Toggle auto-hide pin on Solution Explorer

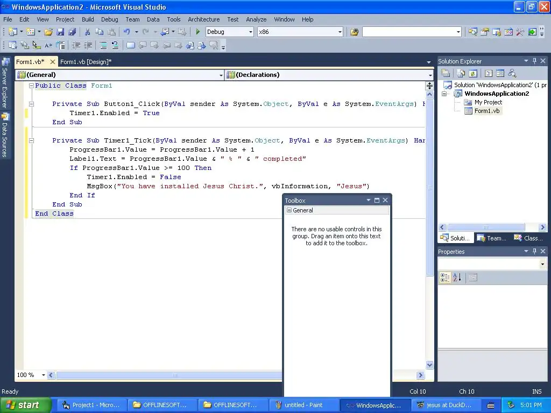(x=534, y=61)
